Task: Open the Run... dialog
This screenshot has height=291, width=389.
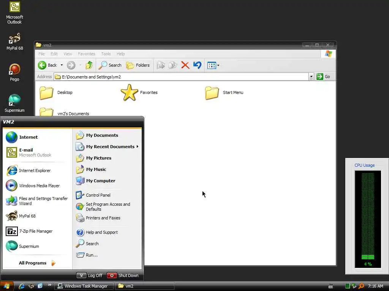Action: coord(107,255)
